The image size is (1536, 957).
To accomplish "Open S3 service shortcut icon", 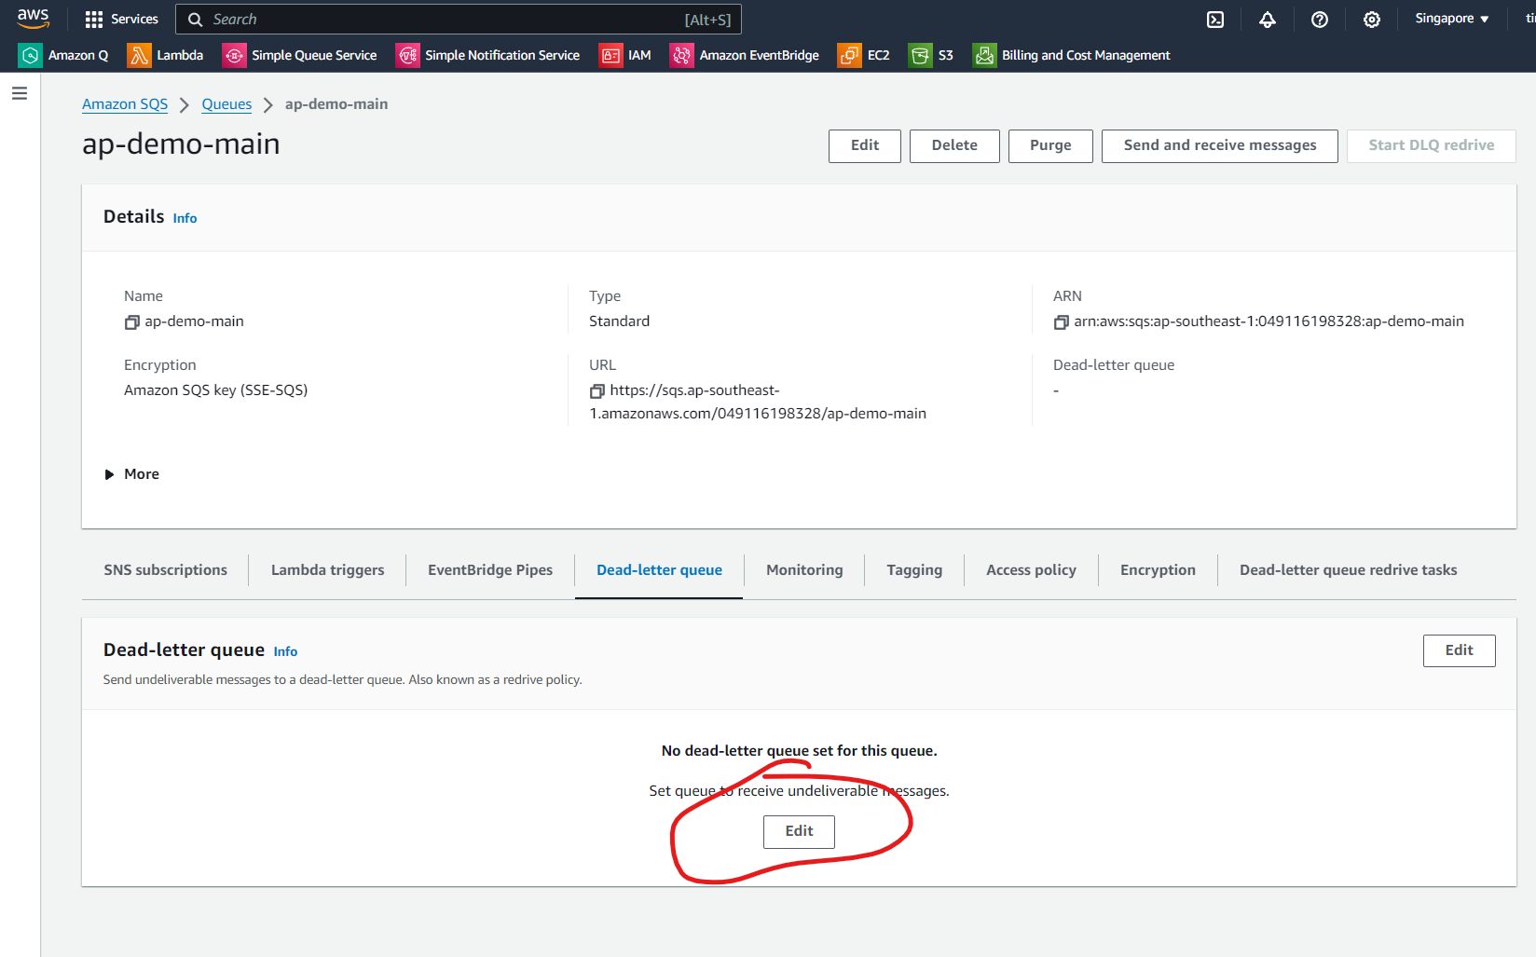I will (920, 56).
